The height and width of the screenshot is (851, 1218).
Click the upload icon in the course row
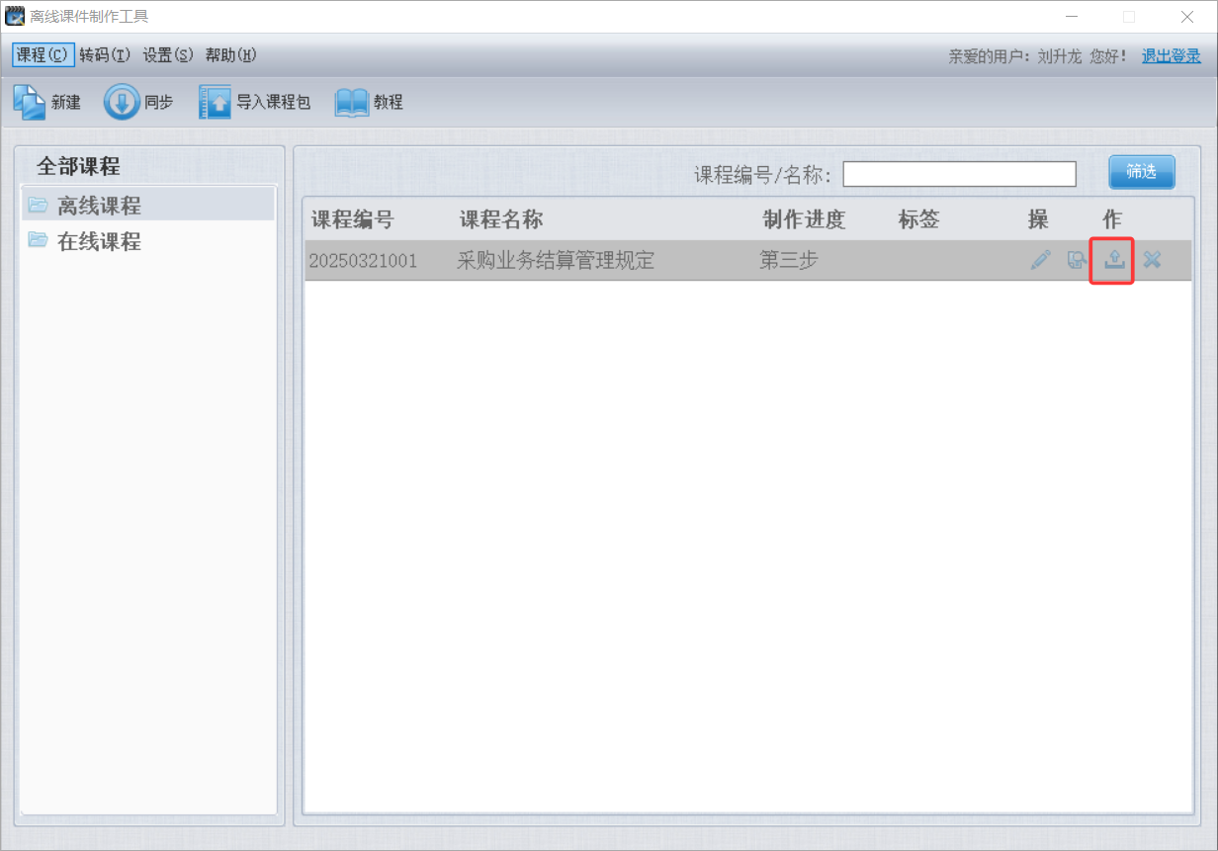[1114, 260]
